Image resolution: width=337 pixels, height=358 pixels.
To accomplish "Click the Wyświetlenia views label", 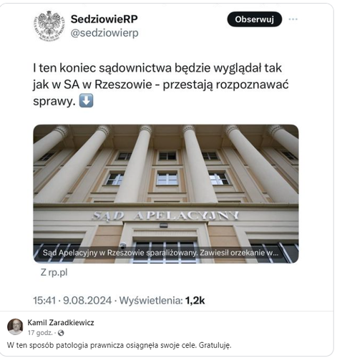I will pyautogui.click(x=151, y=300).
